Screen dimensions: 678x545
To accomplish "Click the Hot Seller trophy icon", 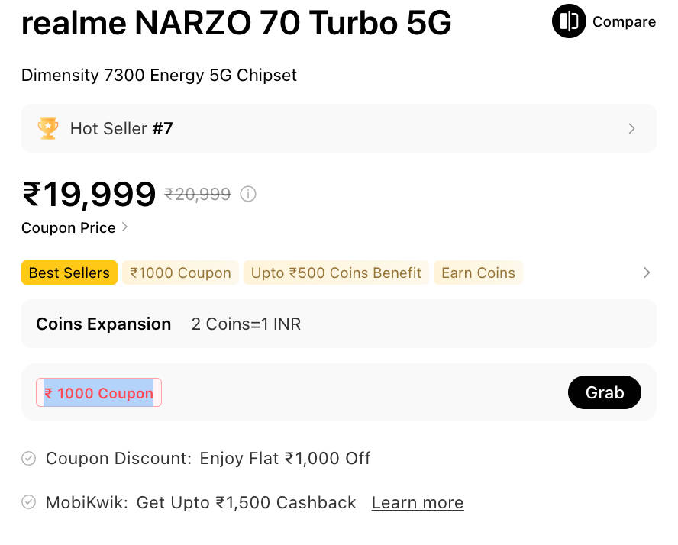I will pos(48,128).
